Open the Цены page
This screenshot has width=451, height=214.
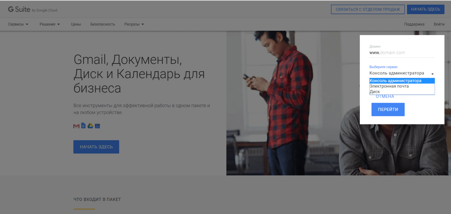pyautogui.click(x=76, y=24)
